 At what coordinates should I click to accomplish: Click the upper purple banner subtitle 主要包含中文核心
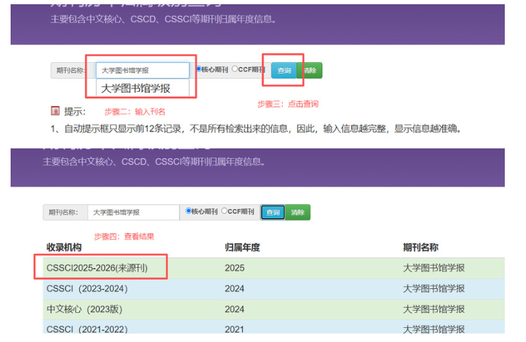pyautogui.click(x=163, y=19)
